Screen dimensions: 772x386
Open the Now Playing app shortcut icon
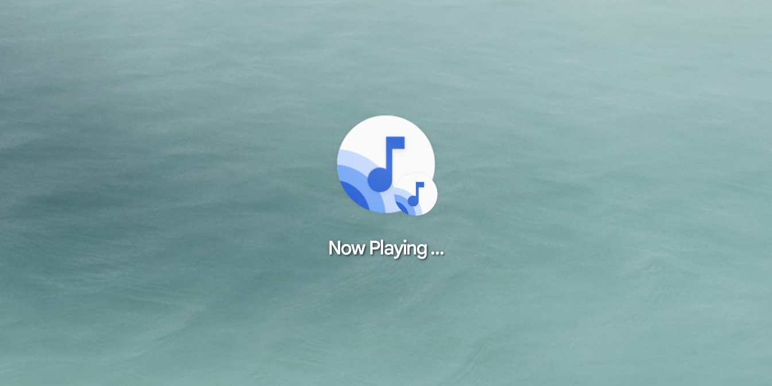(x=385, y=164)
